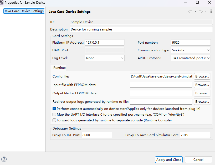Select the Runtime tab
The height and width of the screenshot is (165, 215).
click(59, 68)
